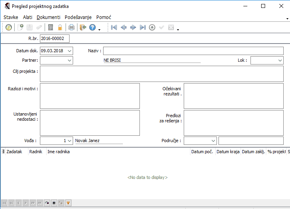Open the calculator tool in the toolbar
The image size is (290, 209).
click(50, 27)
